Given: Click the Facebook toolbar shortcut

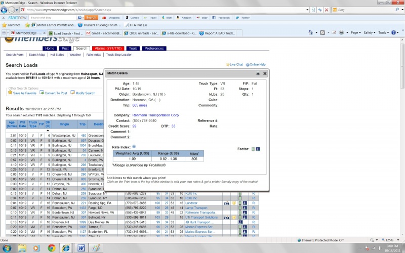Looking at the screenshot, I should (x=221, y=18).
